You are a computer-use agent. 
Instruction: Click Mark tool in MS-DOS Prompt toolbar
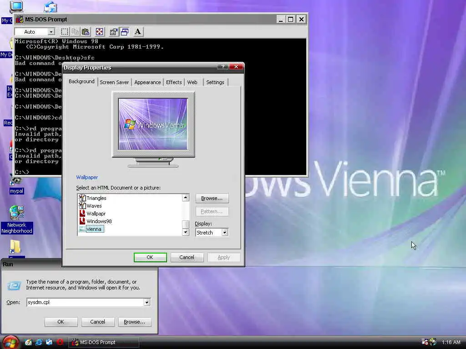pos(65,32)
